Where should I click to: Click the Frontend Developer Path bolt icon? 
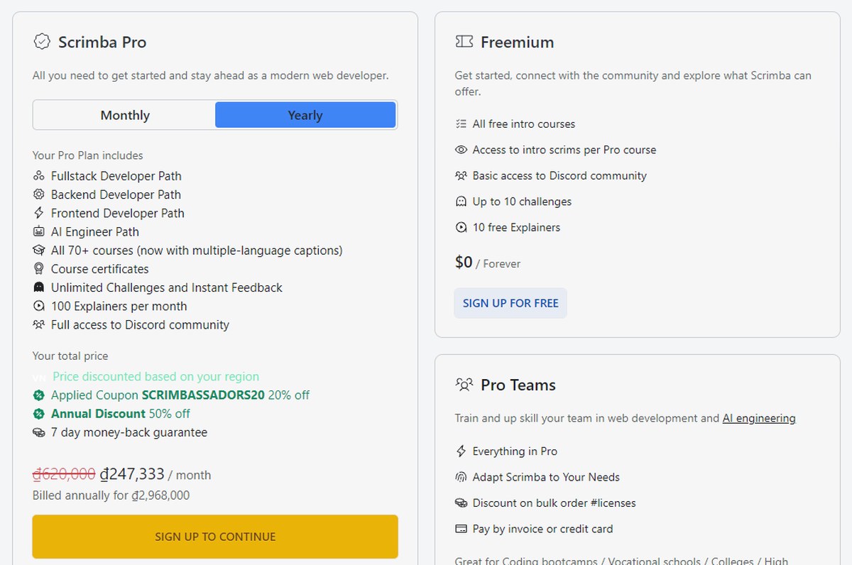(39, 213)
